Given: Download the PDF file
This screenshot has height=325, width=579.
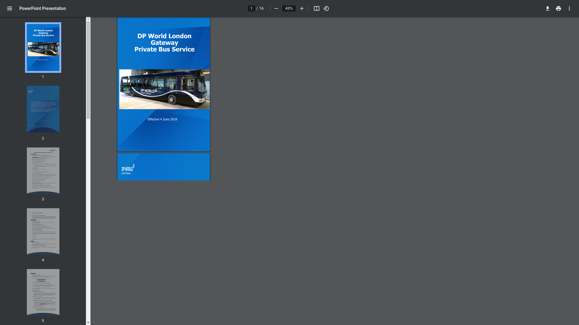Looking at the screenshot, I should click(x=547, y=8).
